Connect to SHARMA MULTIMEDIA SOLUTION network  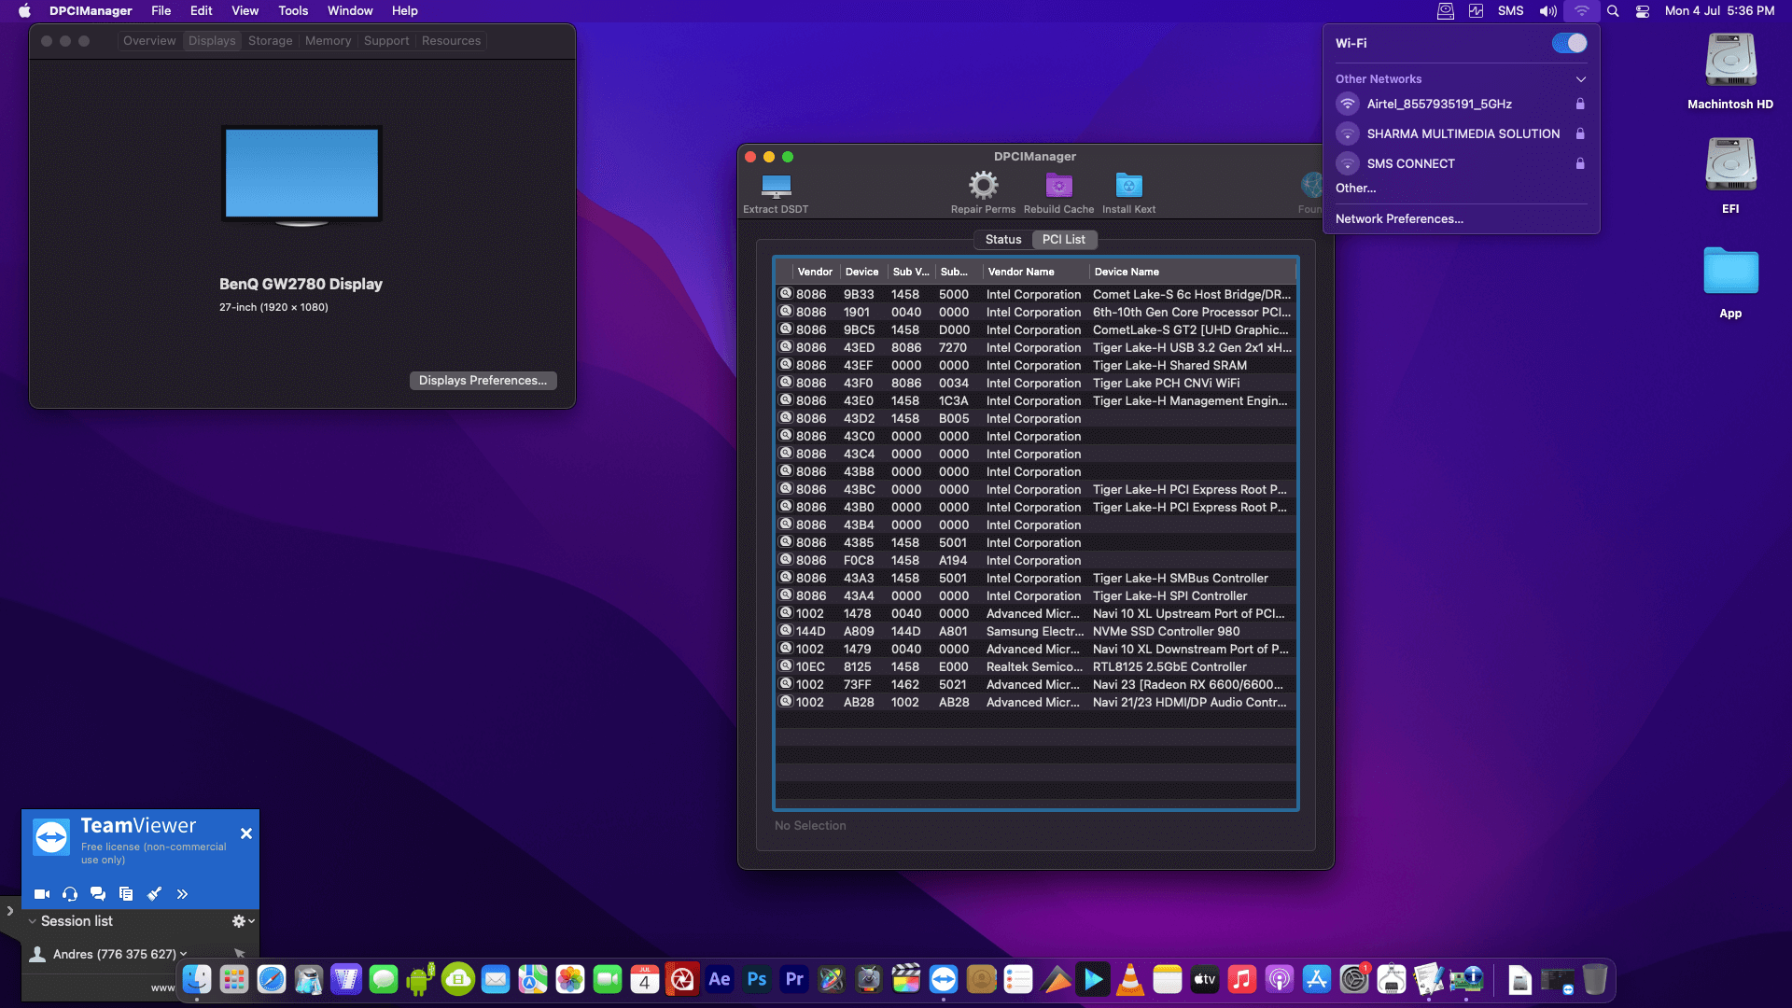pyautogui.click(x=1461, y=133)
